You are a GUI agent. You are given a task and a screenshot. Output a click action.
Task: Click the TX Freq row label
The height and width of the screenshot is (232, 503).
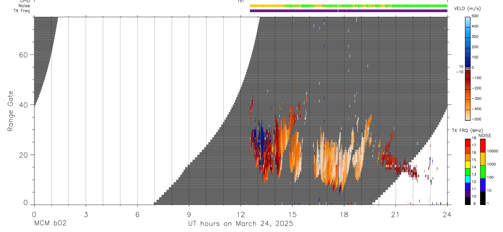pos(22,11)
